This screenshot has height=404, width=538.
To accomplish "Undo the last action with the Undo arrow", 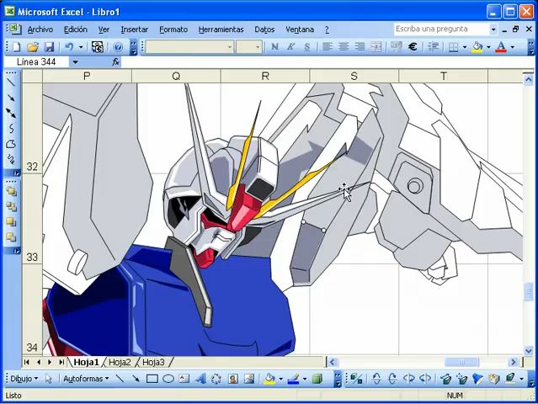I will [x=69, y=46].
